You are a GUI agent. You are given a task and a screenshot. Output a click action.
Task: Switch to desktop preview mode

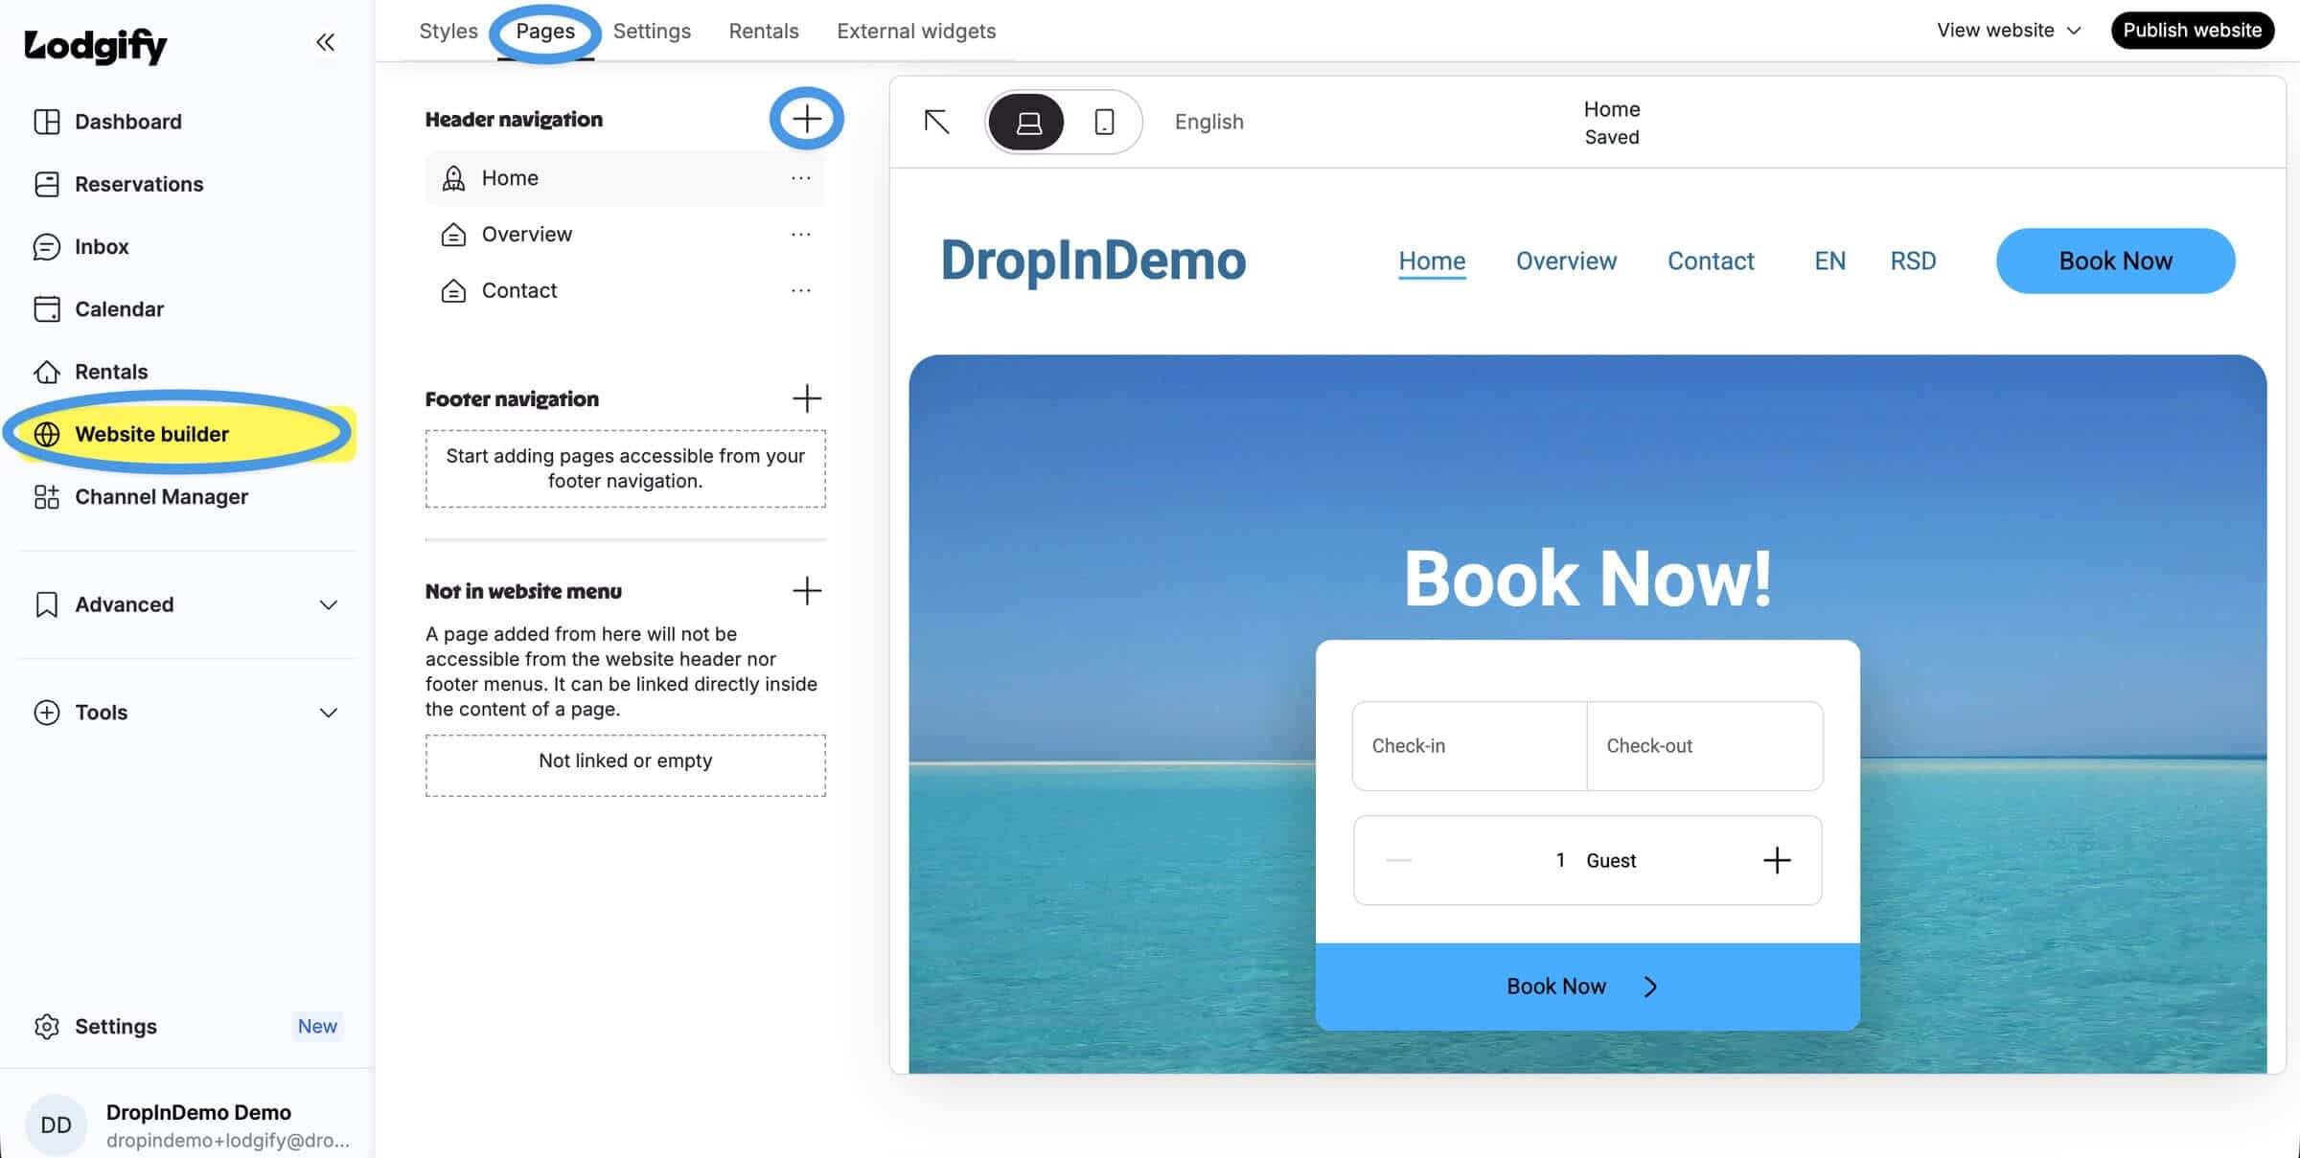click(1027, 122)
